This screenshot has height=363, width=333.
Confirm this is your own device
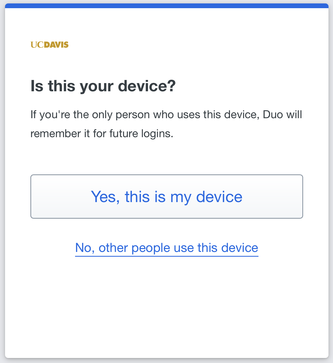[x=166, y=197]
